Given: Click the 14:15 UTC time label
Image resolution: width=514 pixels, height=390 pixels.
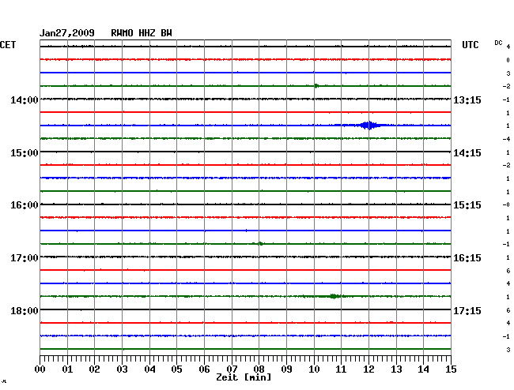Looking at the screenshot, I should coord(467,153).
